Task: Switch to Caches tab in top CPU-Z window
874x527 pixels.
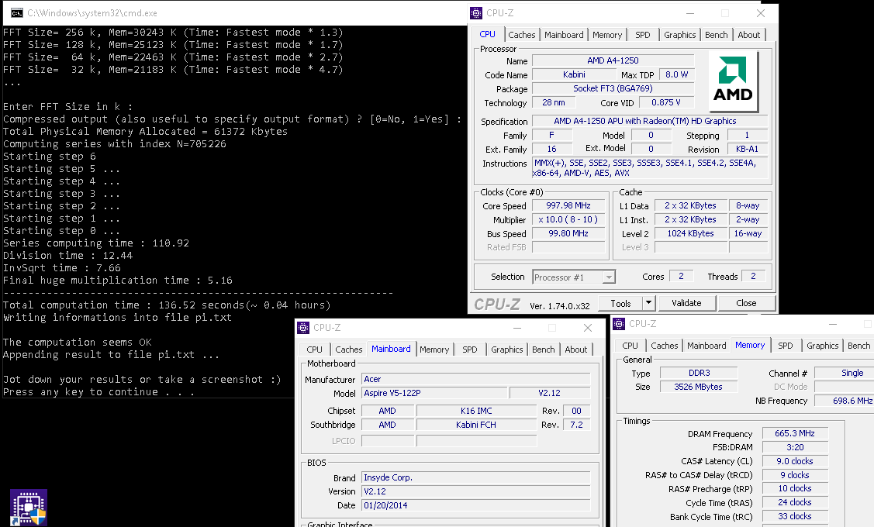Action: (x=522, y=35)
